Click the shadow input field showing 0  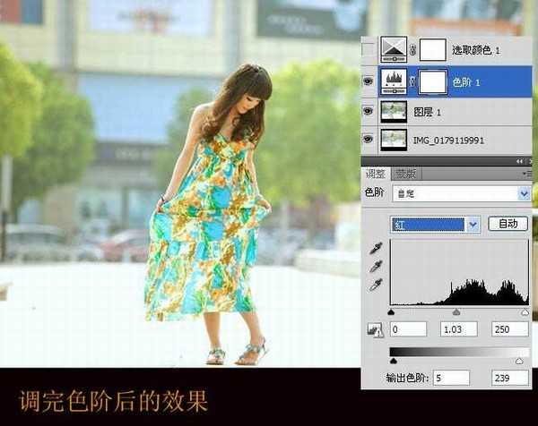pos(408,329)
